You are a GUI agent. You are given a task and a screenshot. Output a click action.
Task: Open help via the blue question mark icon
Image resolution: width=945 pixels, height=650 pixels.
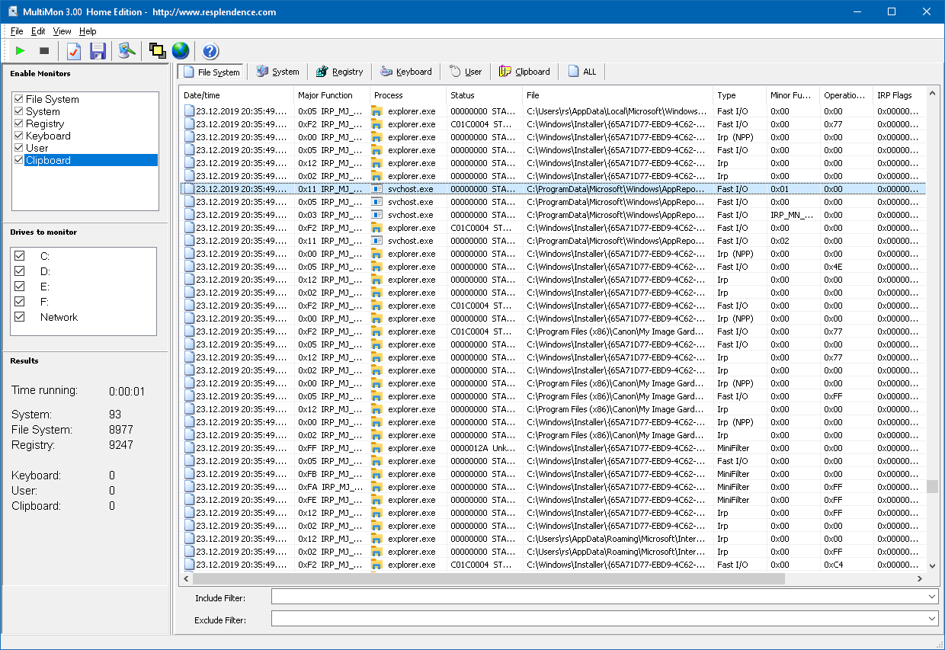(210, 51)
